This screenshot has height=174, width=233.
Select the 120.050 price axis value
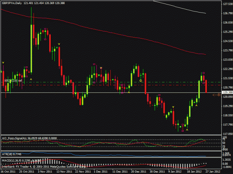(x=228, y=97)
